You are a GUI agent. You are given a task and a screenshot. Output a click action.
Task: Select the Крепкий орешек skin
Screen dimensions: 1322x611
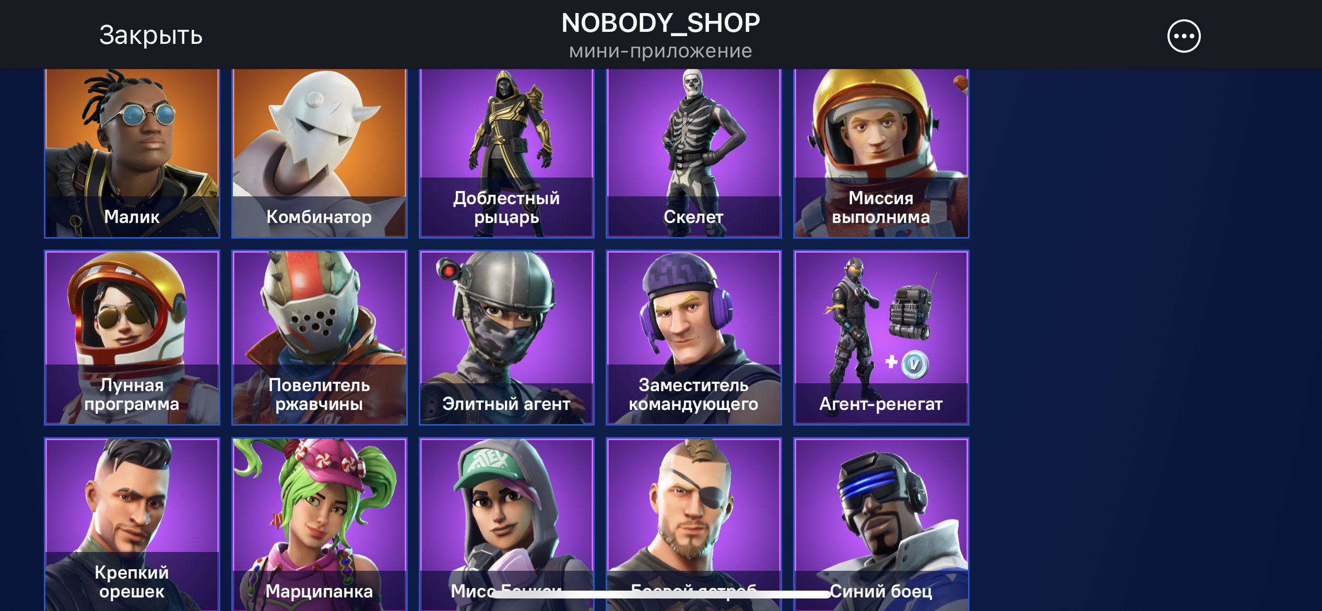click(x=132, y=524)
